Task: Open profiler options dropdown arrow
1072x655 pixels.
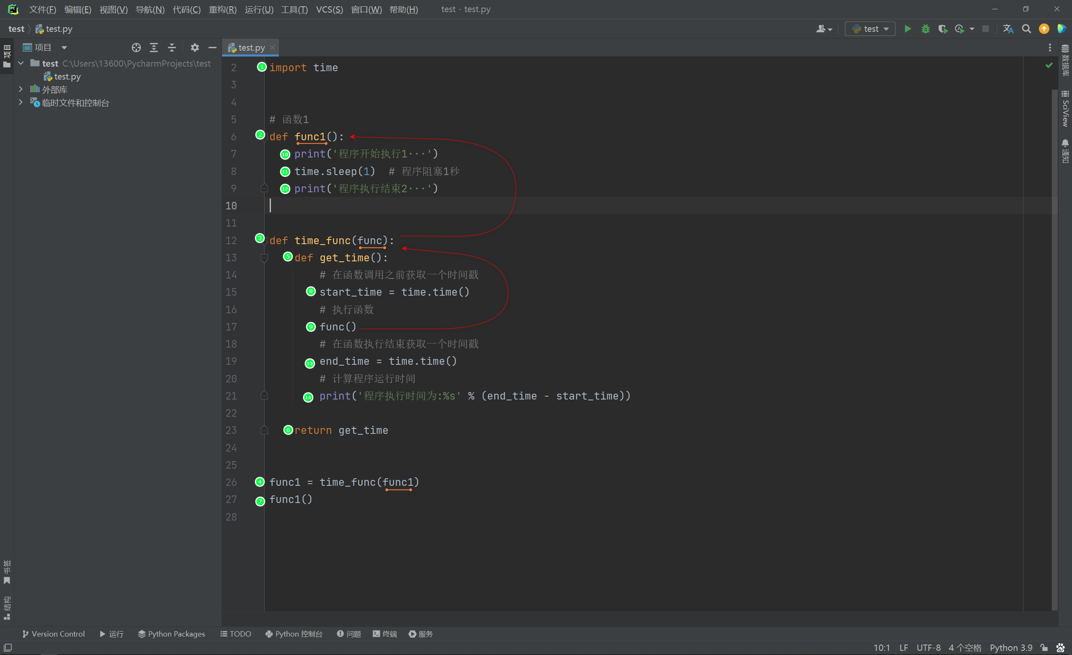Action: tap(972, 29)
